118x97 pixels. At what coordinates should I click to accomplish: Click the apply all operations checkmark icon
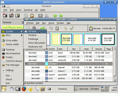pyautogui.click(x=72, y=28)
